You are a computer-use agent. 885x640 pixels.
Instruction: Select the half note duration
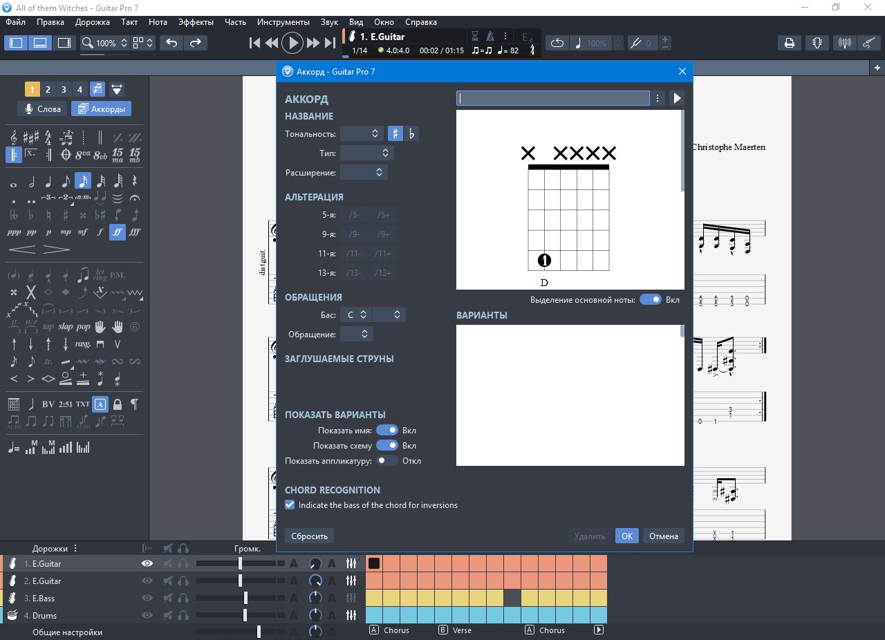(31, 182)
